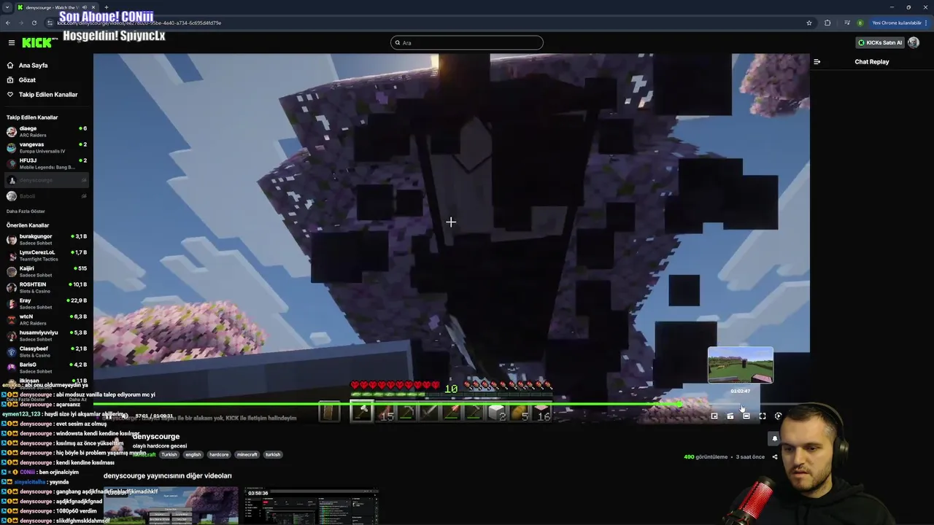Open BarisG recommended channel
The width and height of the screenshot is (934, 525).
point(45,367)
